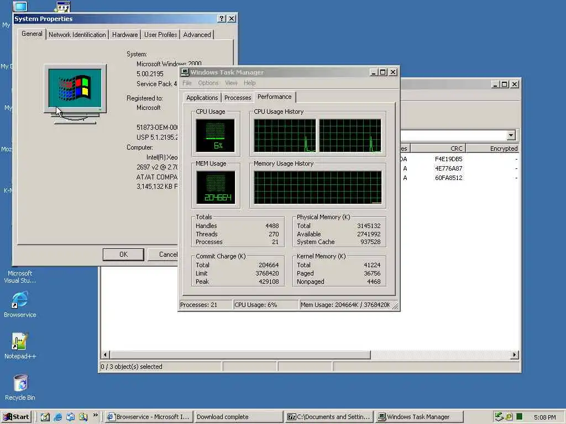This screenshot has width=566, height=424.
Task: Switch to the 7-Zip taskbar window
Action: pos(329,417)
